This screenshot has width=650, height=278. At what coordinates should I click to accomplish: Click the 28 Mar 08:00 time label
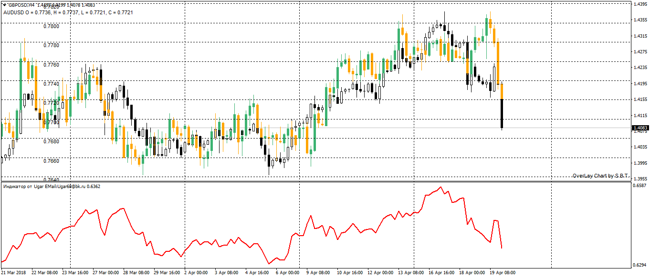(x=136, y=273)
